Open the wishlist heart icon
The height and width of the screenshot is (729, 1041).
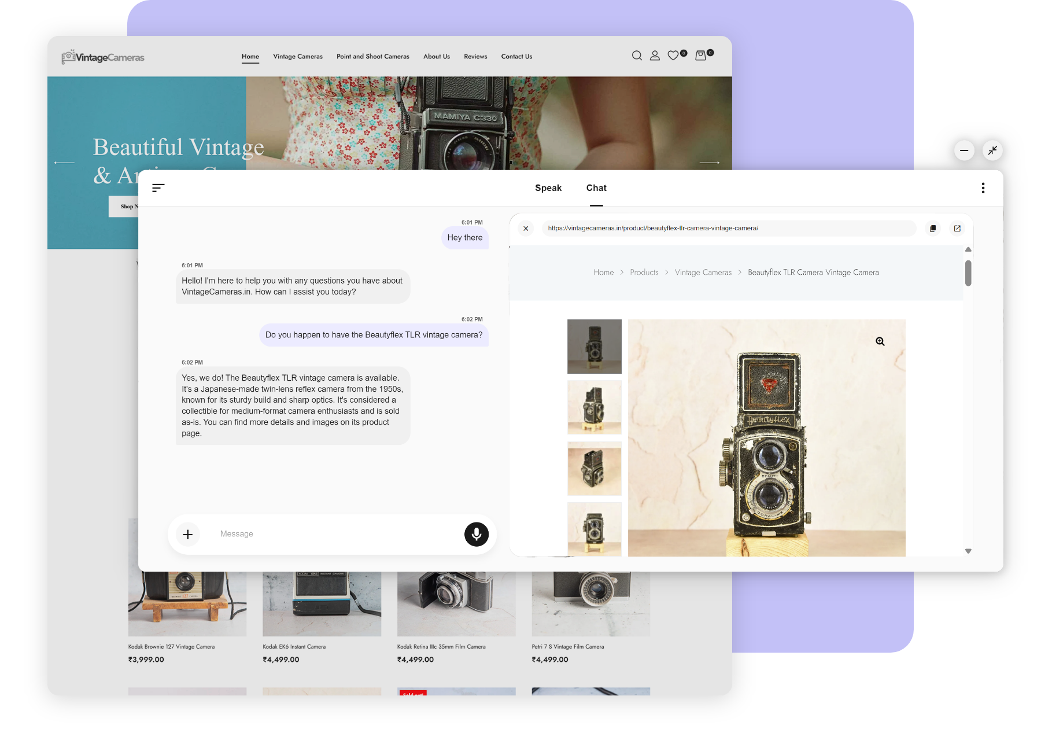pos(673,56)
